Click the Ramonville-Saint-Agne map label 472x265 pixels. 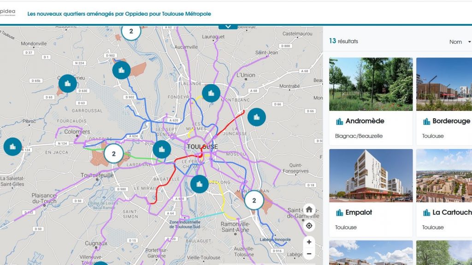236,227
